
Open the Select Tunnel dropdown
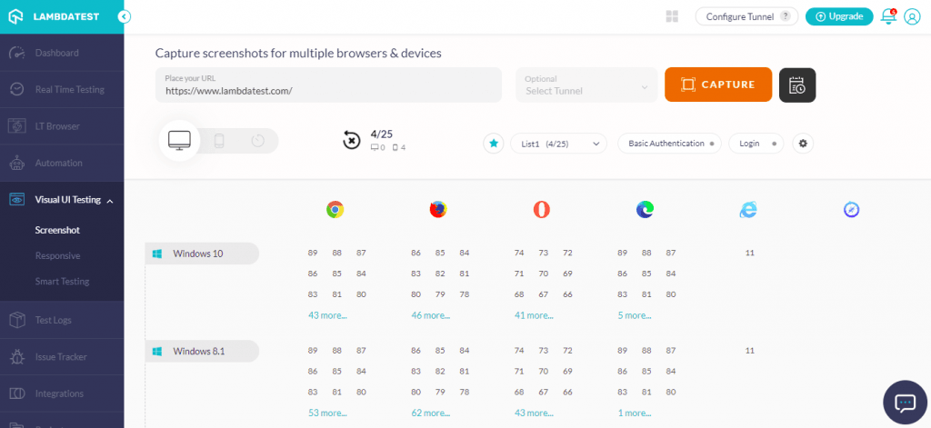[x=586, y=85]
